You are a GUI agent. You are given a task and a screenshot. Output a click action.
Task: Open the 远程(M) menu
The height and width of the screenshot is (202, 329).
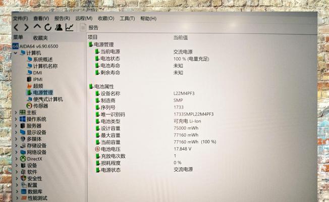(84, 19)
